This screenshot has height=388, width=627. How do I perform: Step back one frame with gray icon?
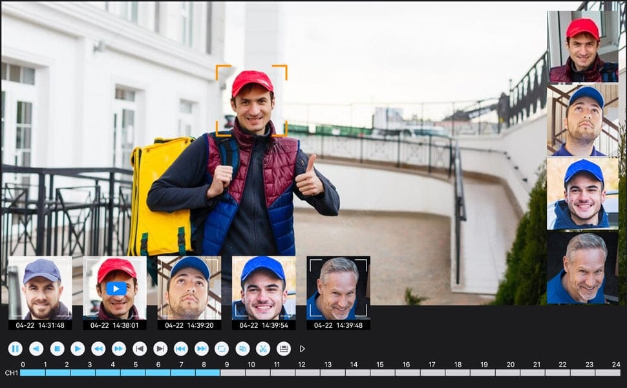tap(140, 349)
